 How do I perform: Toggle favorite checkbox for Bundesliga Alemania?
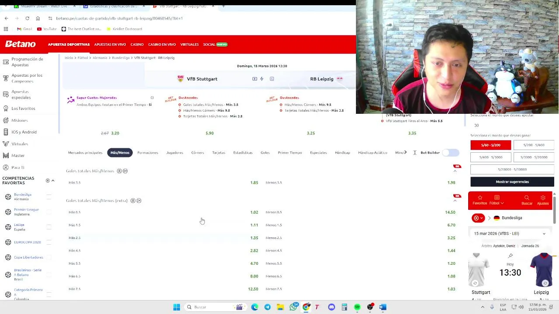coord(49,197)
